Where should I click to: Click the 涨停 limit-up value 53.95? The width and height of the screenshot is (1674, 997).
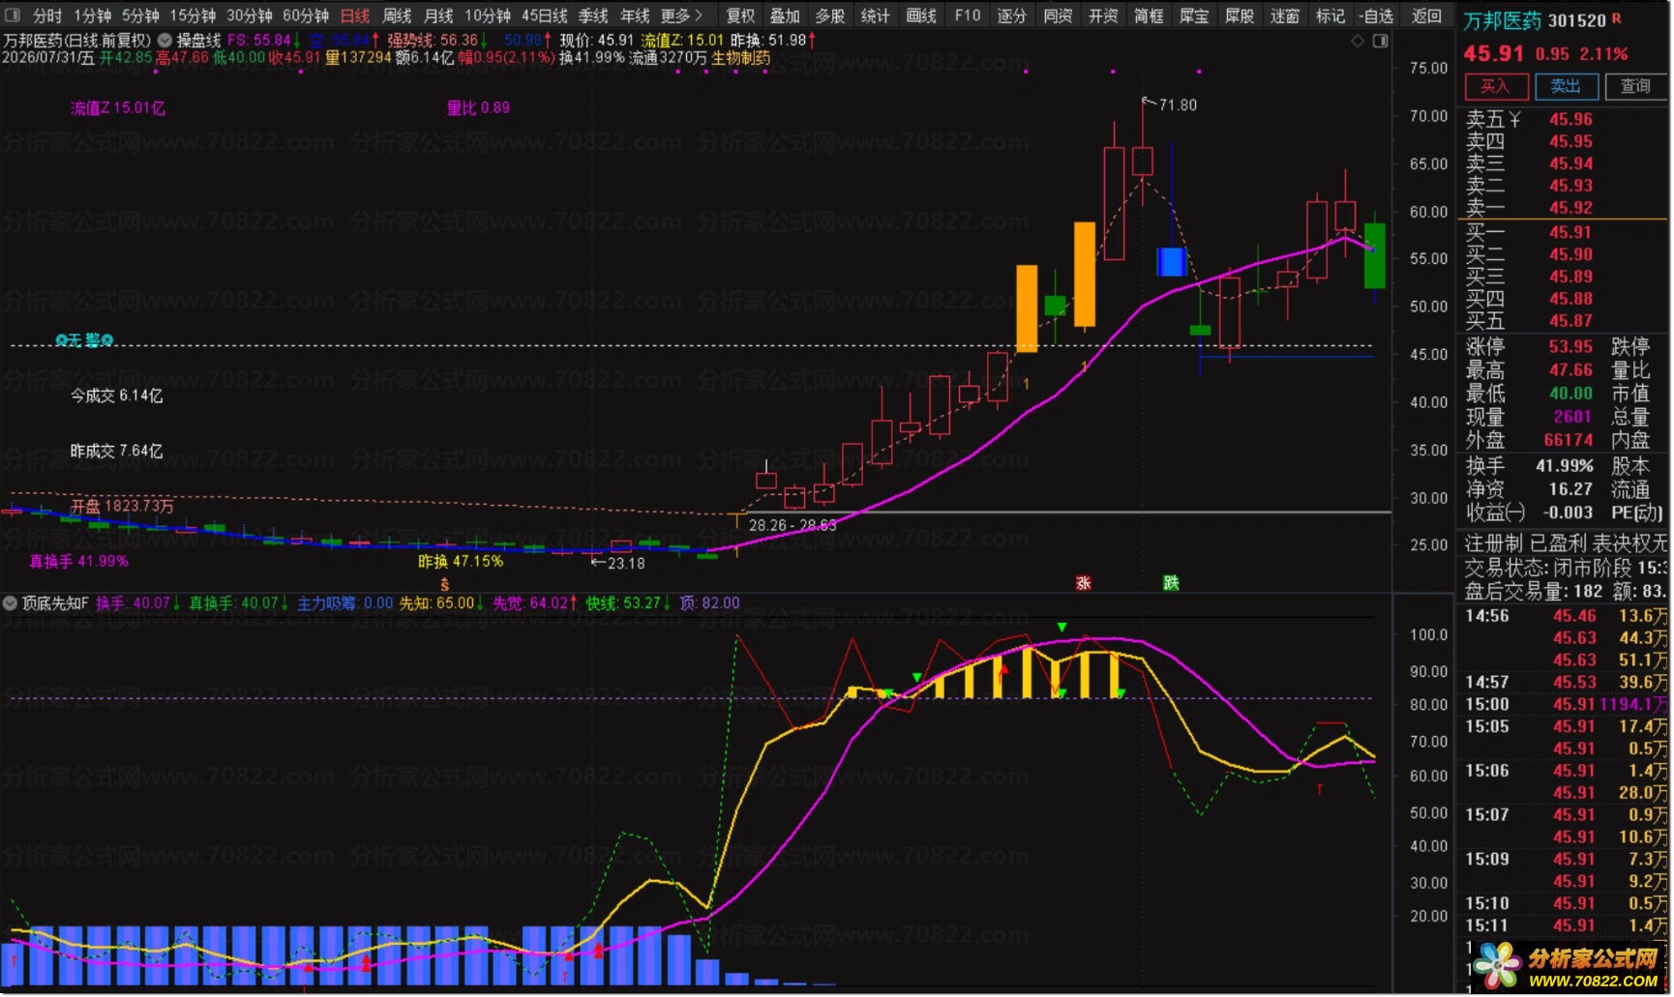click(x=1570, y=346)
